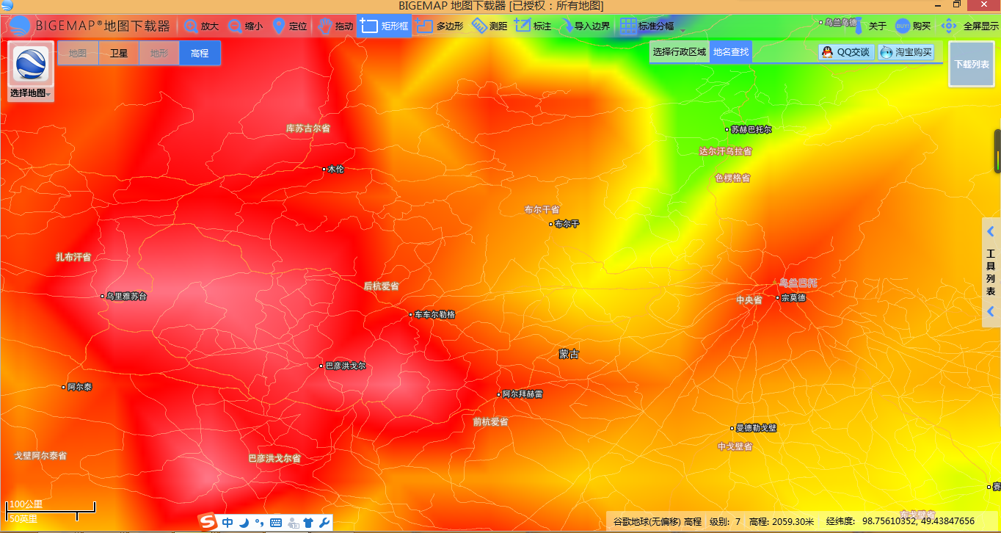The image size is (1001, 533).
Task: Switch map layer to 地形 terrain
Action: 159,53
